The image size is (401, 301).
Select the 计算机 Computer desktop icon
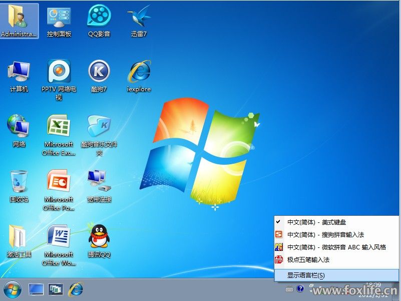coord(19,76)
